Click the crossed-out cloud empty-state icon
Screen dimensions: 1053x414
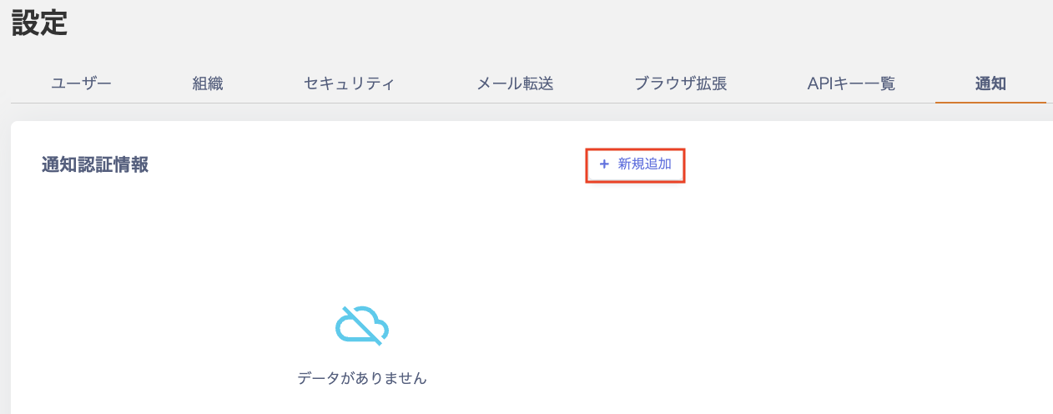click(361, 325)
